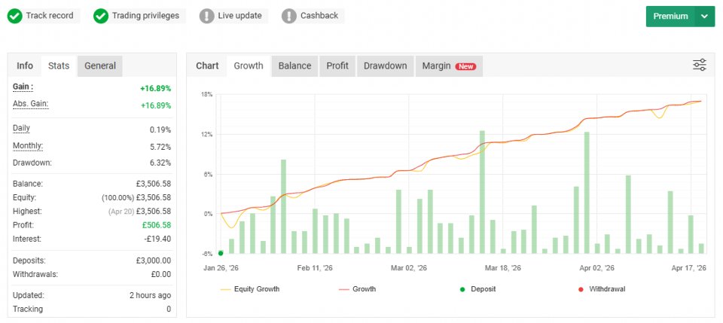
Task: Click the green Track record checkmark icon
Action: [14, 16]
